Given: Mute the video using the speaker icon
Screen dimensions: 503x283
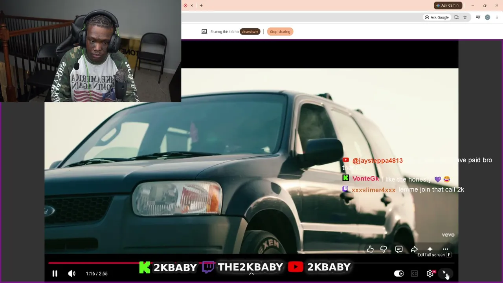Looking at the screenshot, I should [72, 274].
